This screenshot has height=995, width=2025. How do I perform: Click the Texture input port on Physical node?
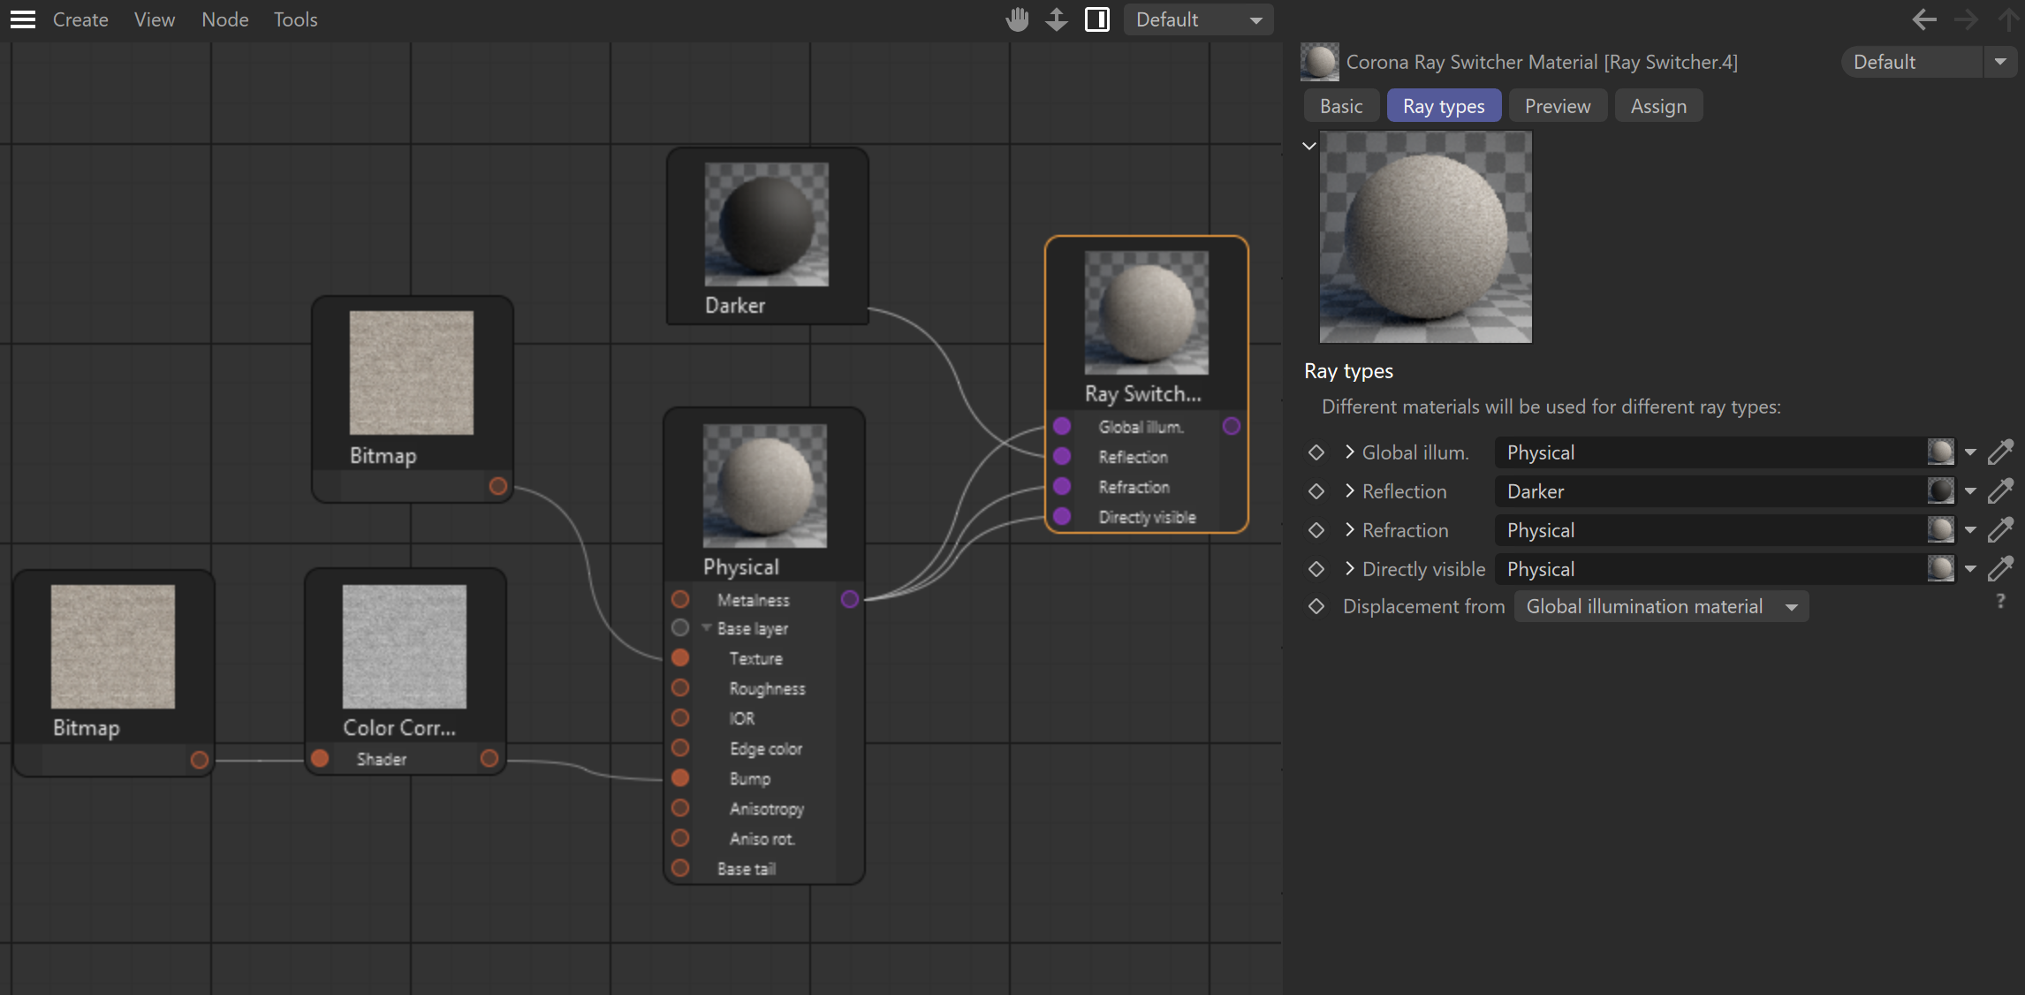pos(680,657)
